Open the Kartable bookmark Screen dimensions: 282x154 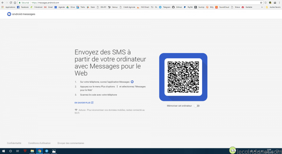pos(247,7)
